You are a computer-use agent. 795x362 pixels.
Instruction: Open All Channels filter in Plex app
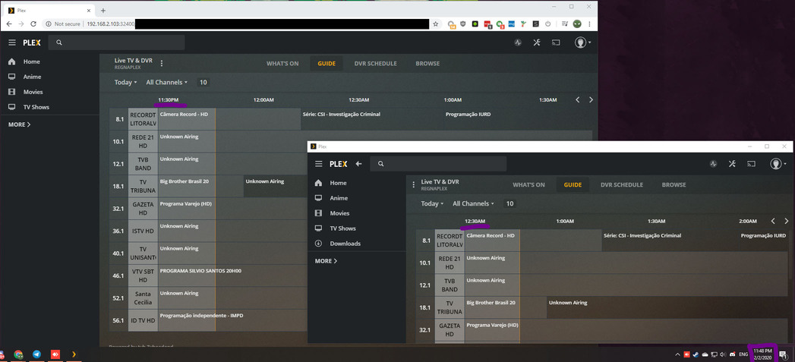pyautogui.click(x=474, y=203)
